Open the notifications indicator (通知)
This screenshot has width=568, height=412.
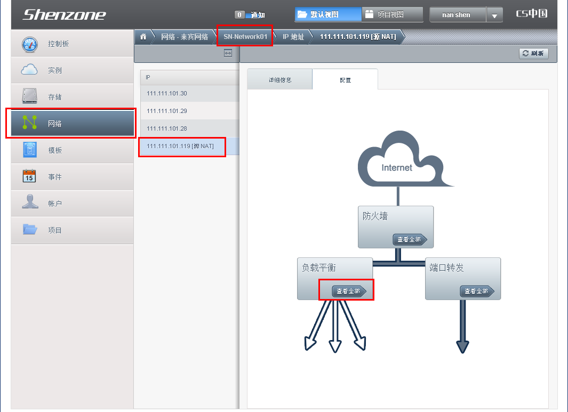coord(250,15)
